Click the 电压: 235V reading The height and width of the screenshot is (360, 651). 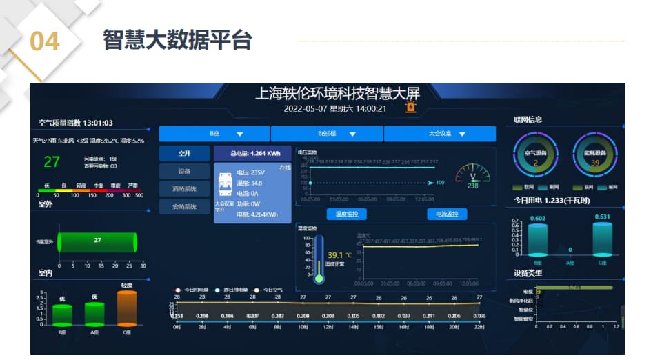(251, 172)
